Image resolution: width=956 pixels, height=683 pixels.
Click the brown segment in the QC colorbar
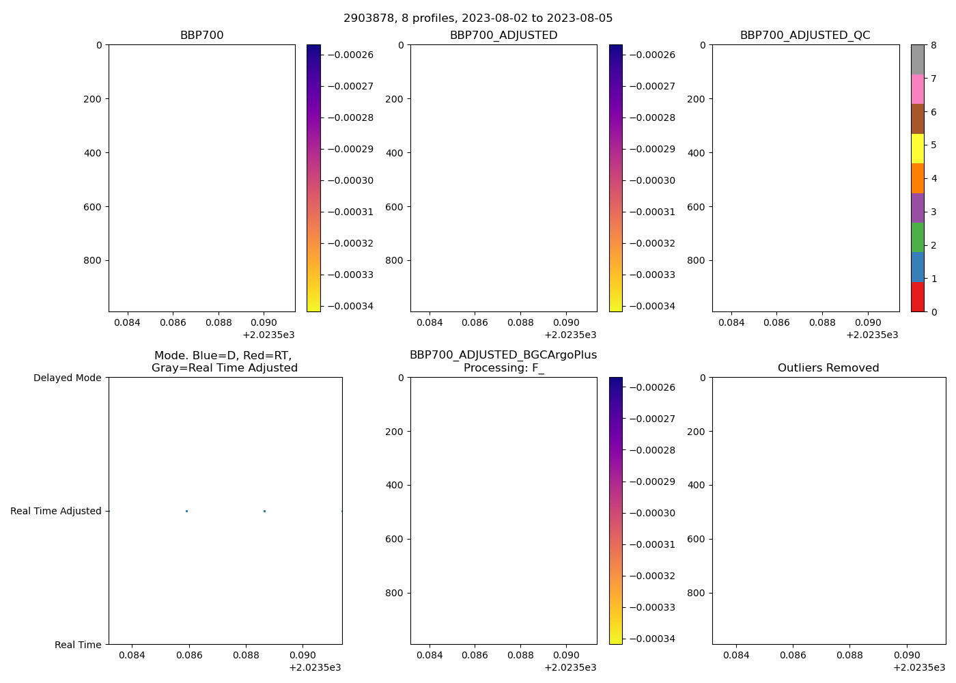[917, 119]
